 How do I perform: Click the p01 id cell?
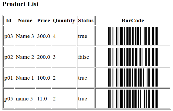tap(9, 78)
